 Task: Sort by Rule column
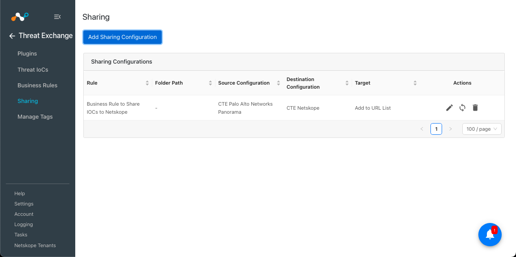pyautogui.click(x=147, y=83)
